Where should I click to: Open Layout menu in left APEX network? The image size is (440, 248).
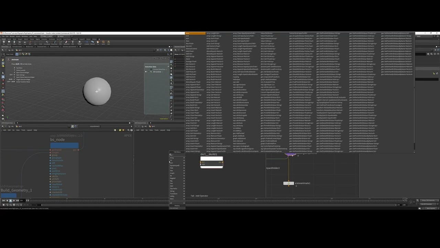coord(29,130)
